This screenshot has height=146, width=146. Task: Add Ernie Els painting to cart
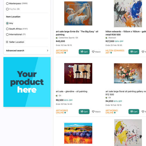84,52
